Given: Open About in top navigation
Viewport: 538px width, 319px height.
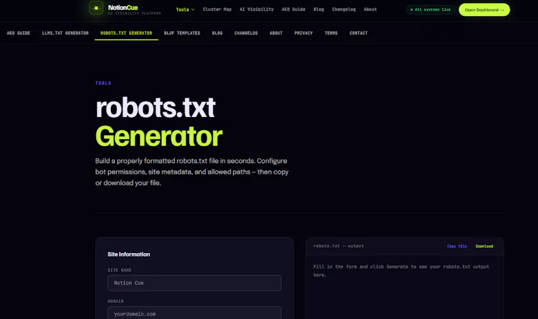Looking at the screenshot, I should tap(370, 9).
